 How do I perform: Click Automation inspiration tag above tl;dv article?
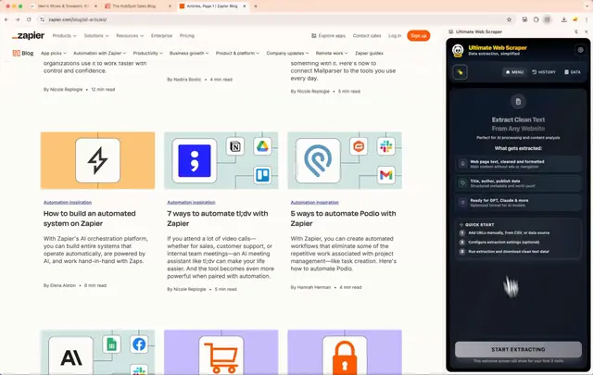[191, 202]
